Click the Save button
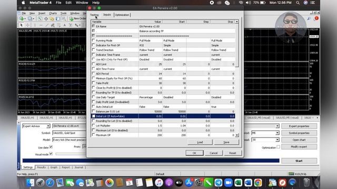The image size is (337, 189). [226, 142]
